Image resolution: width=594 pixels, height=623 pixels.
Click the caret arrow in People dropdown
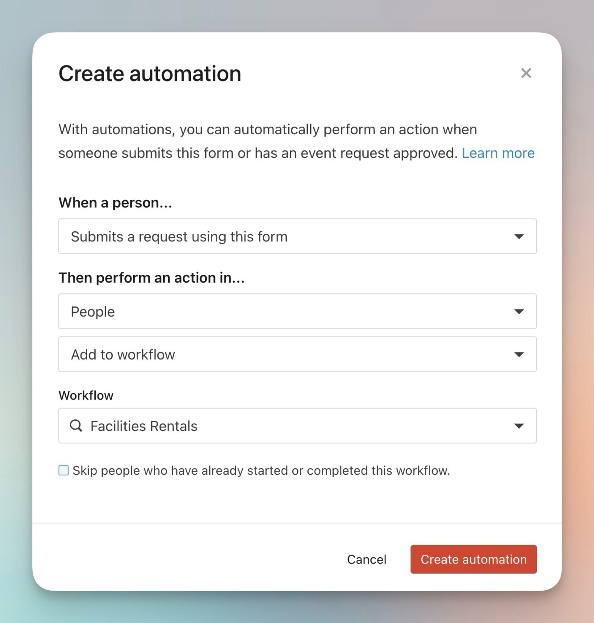519,311
